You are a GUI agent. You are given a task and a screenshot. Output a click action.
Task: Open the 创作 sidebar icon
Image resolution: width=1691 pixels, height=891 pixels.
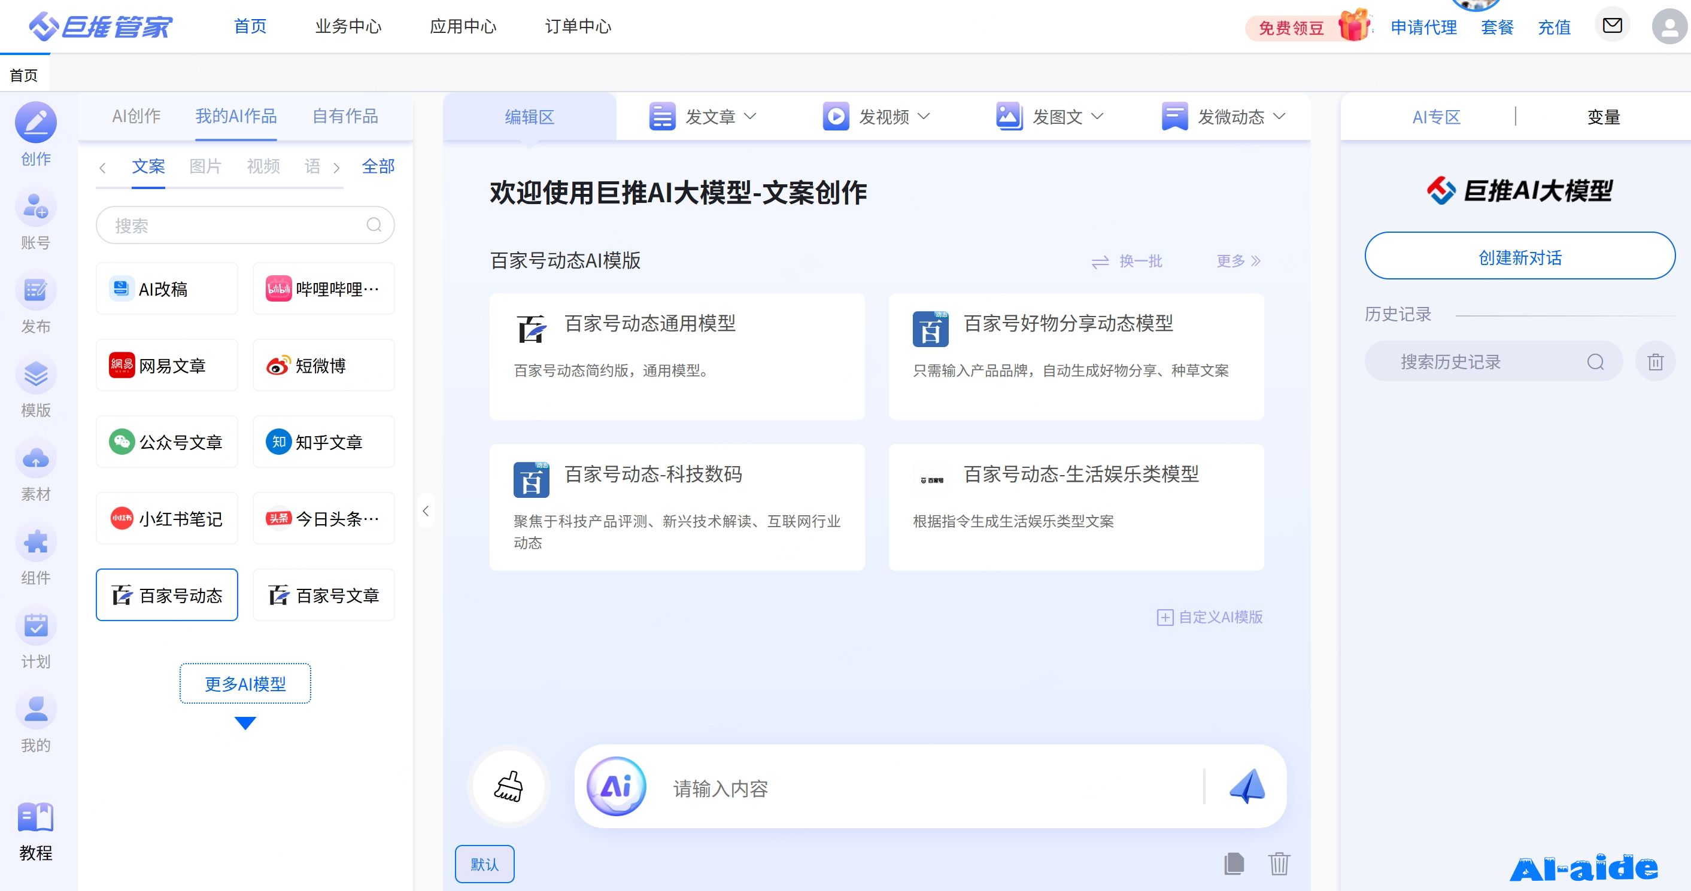(35, 122)
